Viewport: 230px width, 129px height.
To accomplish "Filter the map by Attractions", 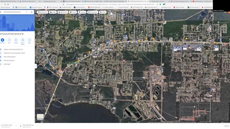I will pyautogui.click(x=63, y=12).
